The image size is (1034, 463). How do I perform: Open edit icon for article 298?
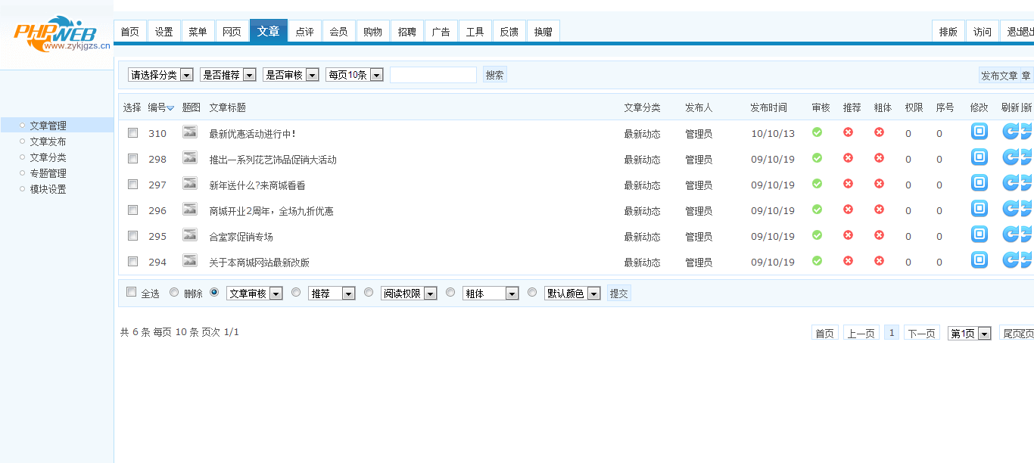[x=979, y=157]
